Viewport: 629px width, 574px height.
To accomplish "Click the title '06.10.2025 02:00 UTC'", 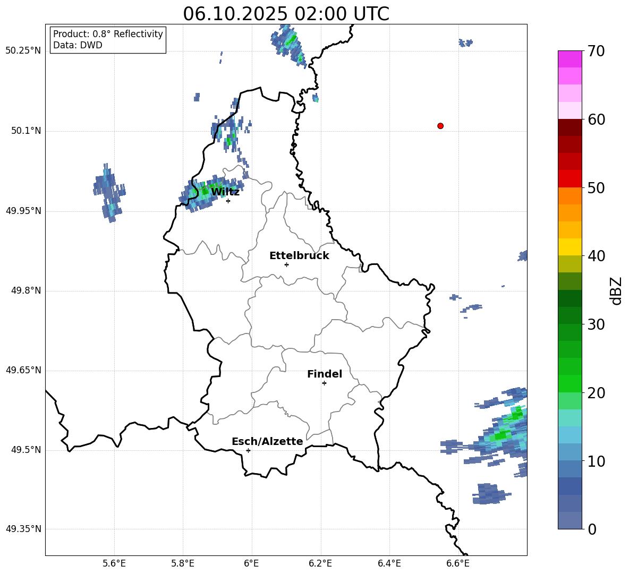I will click(286, 14).
